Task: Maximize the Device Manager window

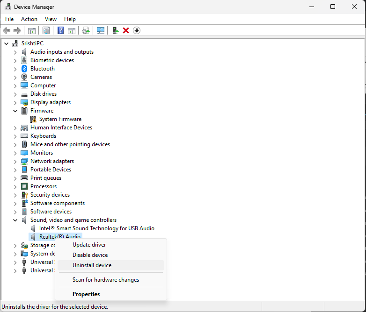Action: click(x=333, y=7)
